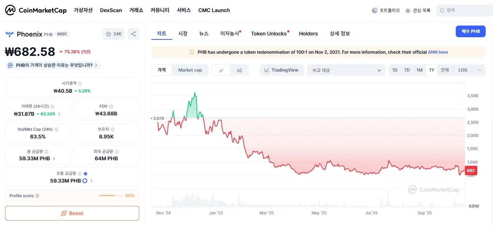
Task: Click the info icon beside Profile score
Action: (x=37, y=196)
